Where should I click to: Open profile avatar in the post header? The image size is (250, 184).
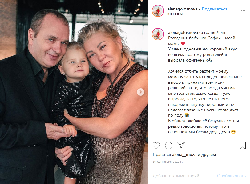(x=158, y=11)
